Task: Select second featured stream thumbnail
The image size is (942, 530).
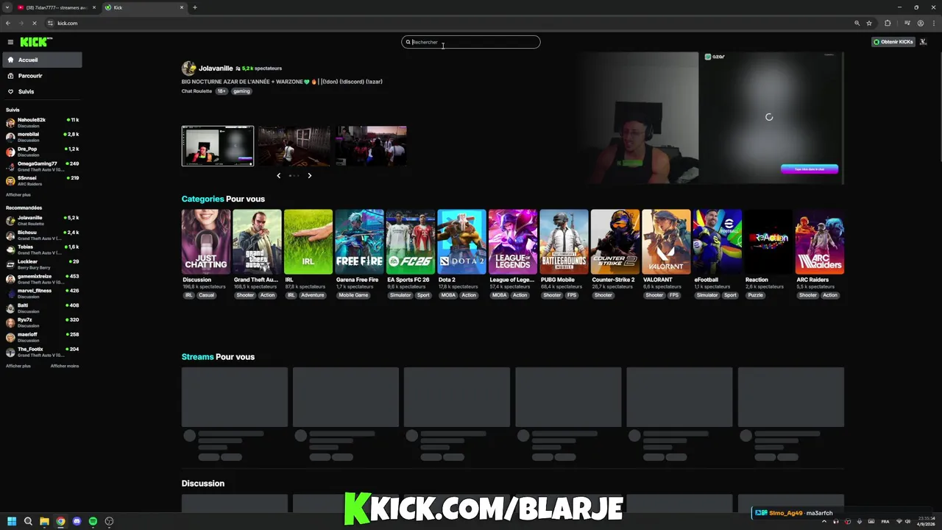Action: [294, 146]
